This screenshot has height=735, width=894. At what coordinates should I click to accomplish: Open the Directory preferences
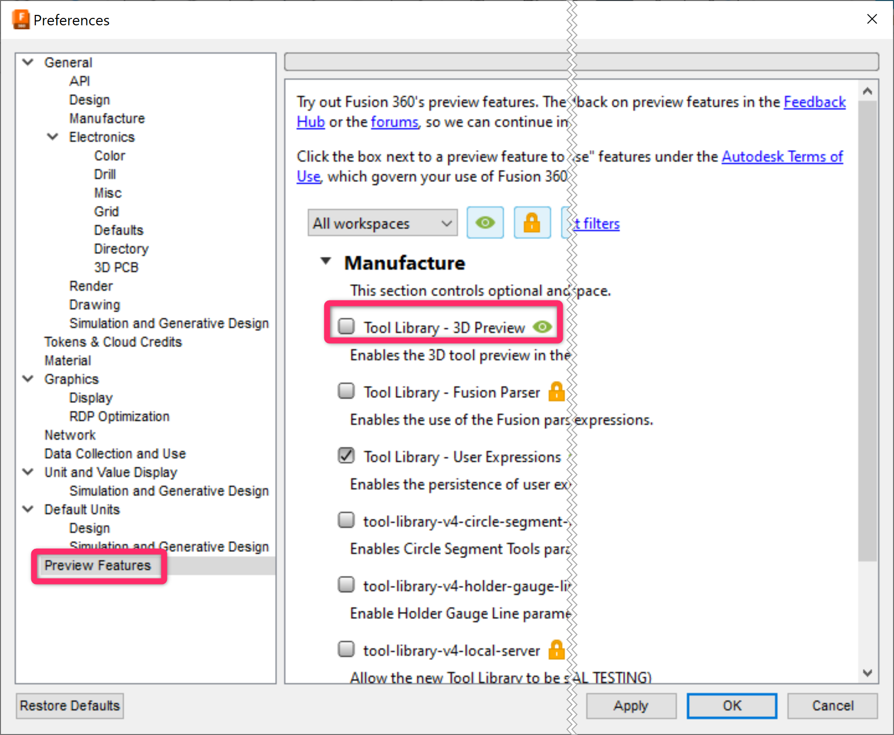[121, 249]
